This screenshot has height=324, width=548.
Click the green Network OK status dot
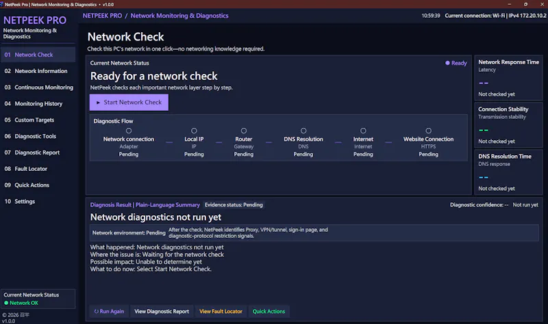click(6, 303)
